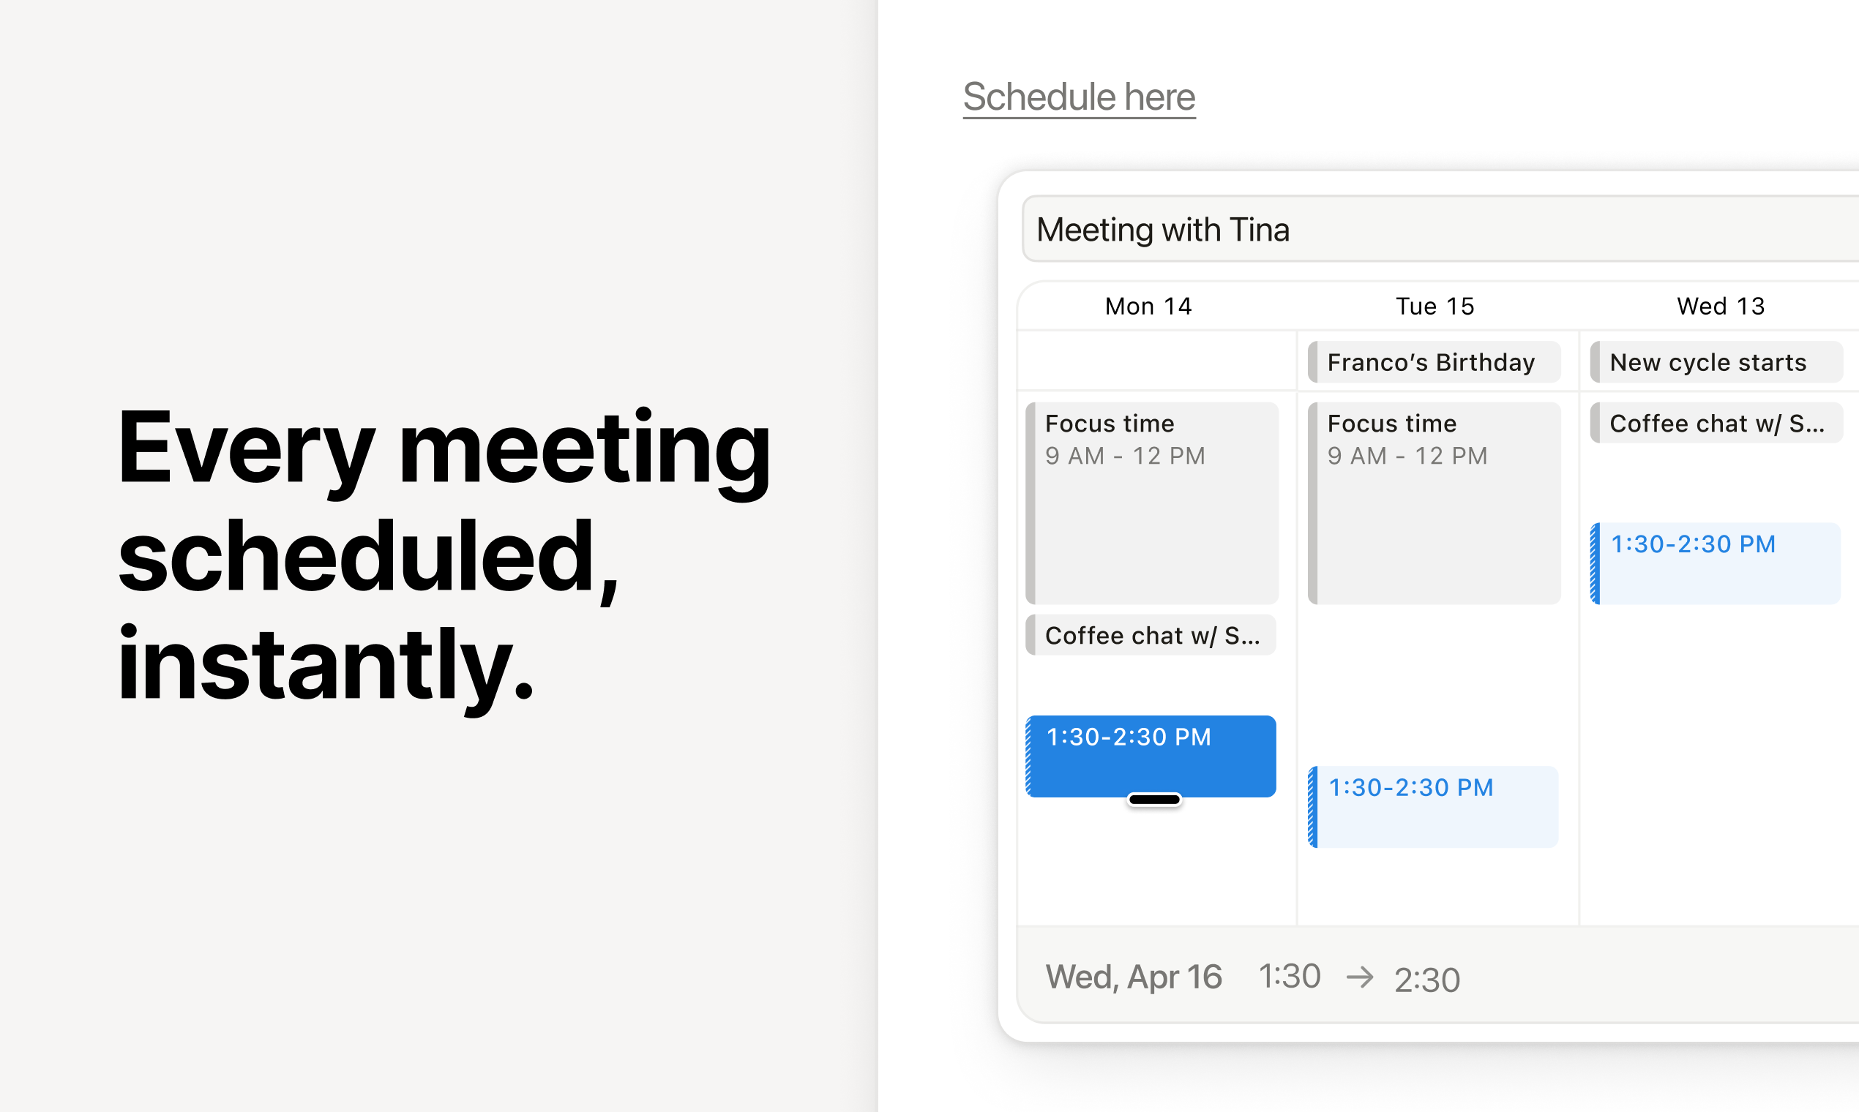The image size is (1859, 1112).
Task: Click the arrow between start and end time
Action: point(1360,977)
